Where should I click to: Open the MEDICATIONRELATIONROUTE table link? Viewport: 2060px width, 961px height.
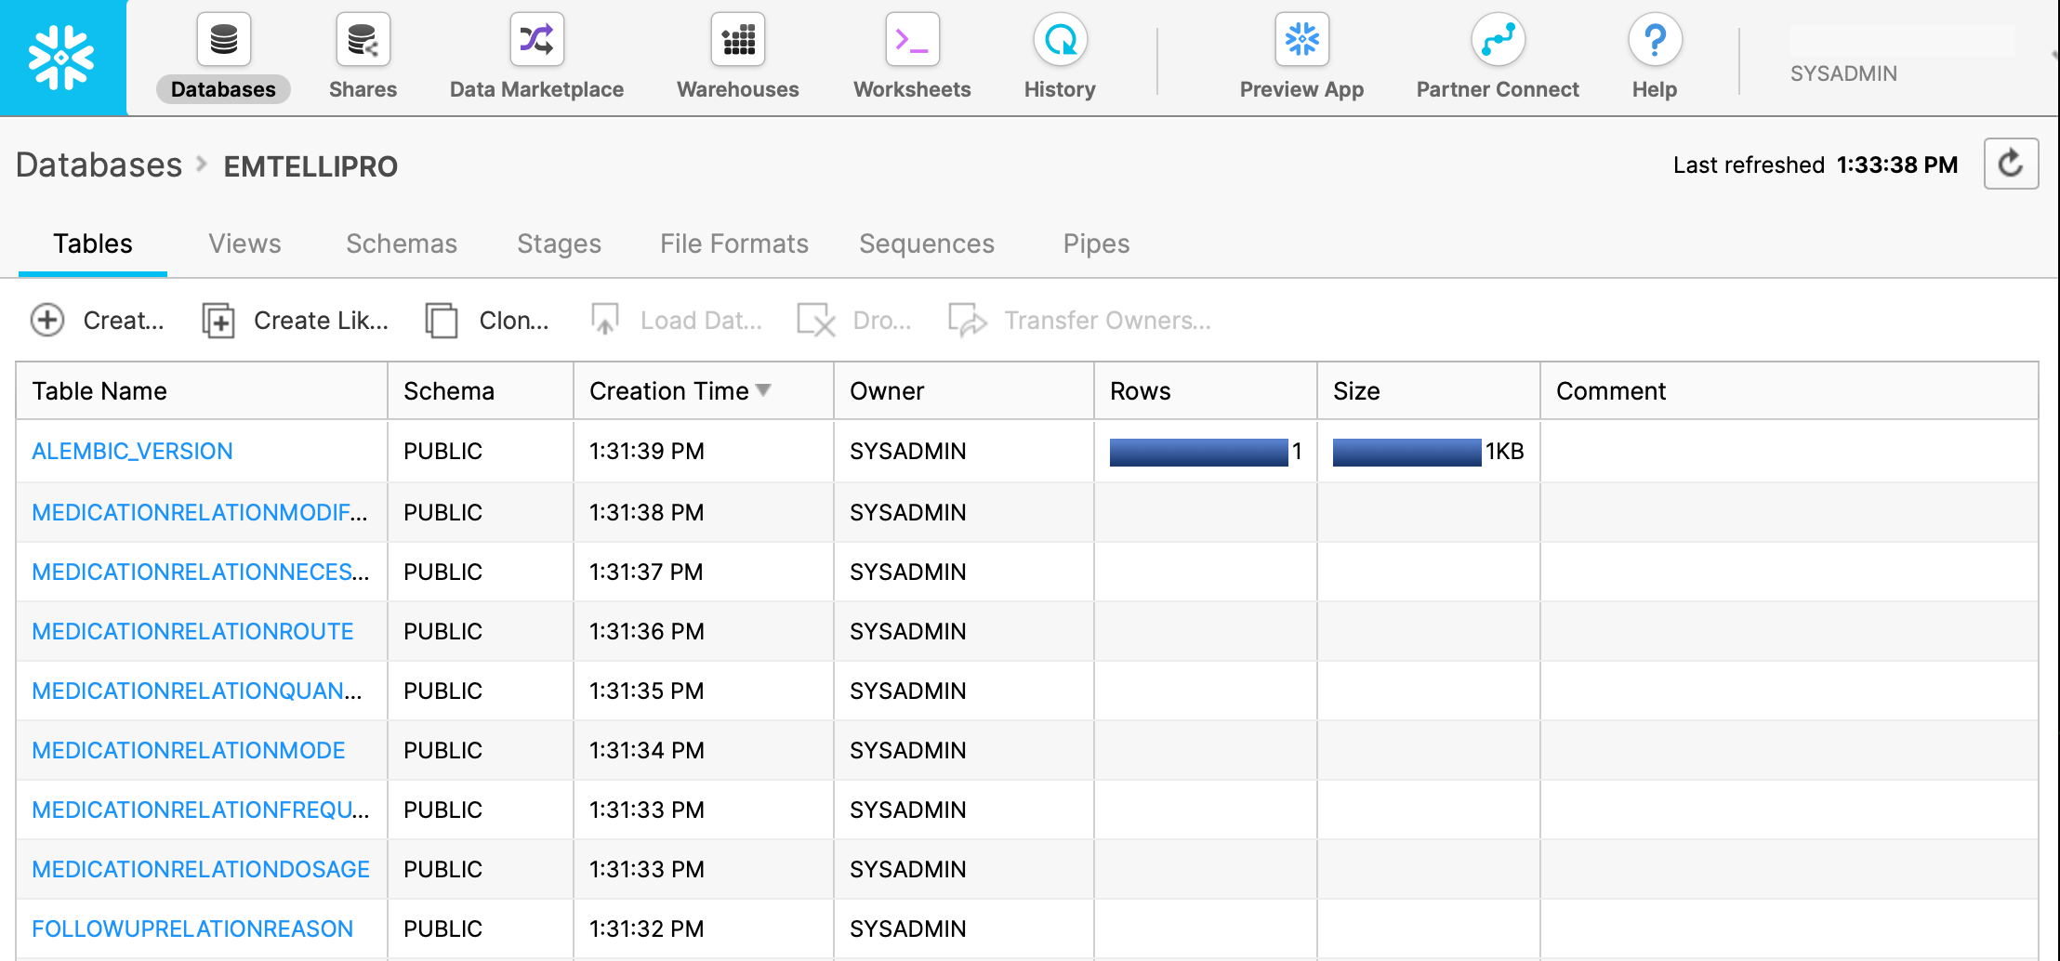coord(192,631)
